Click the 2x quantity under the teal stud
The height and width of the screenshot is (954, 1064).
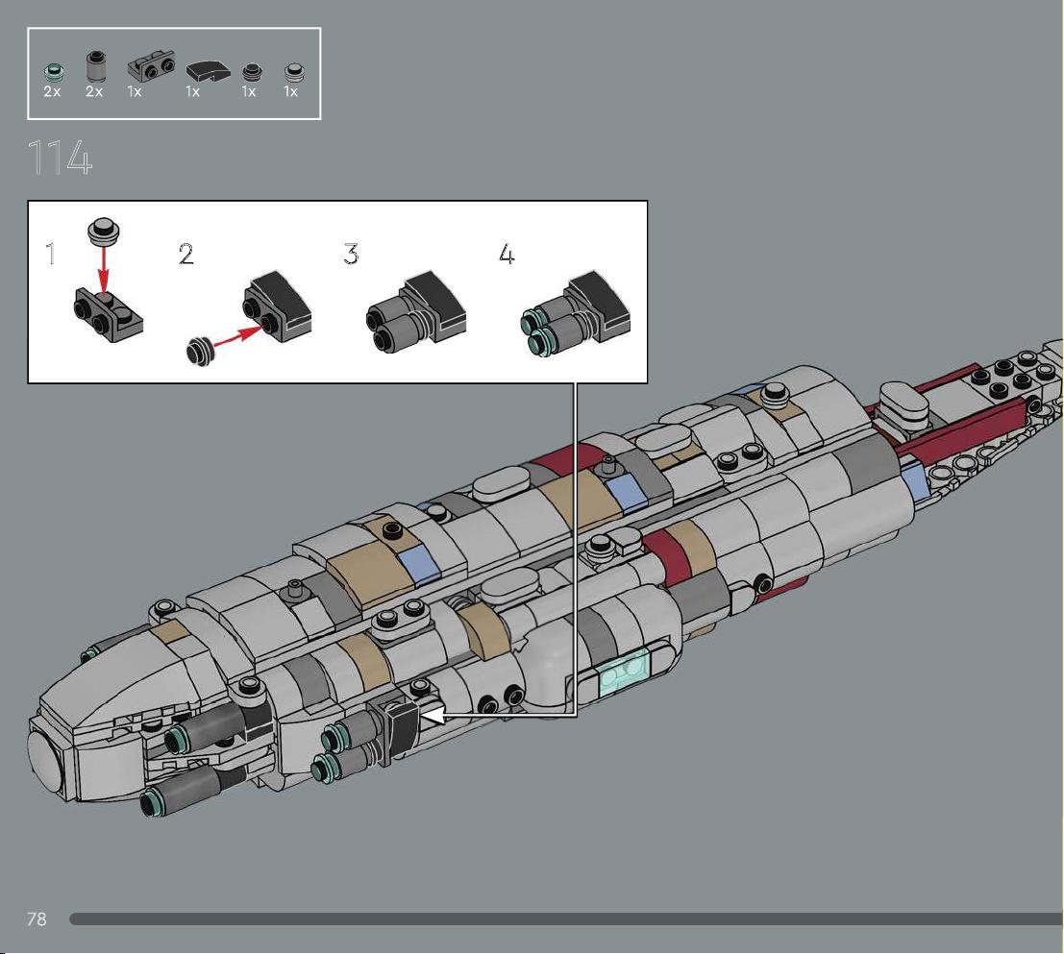(52, 91)
